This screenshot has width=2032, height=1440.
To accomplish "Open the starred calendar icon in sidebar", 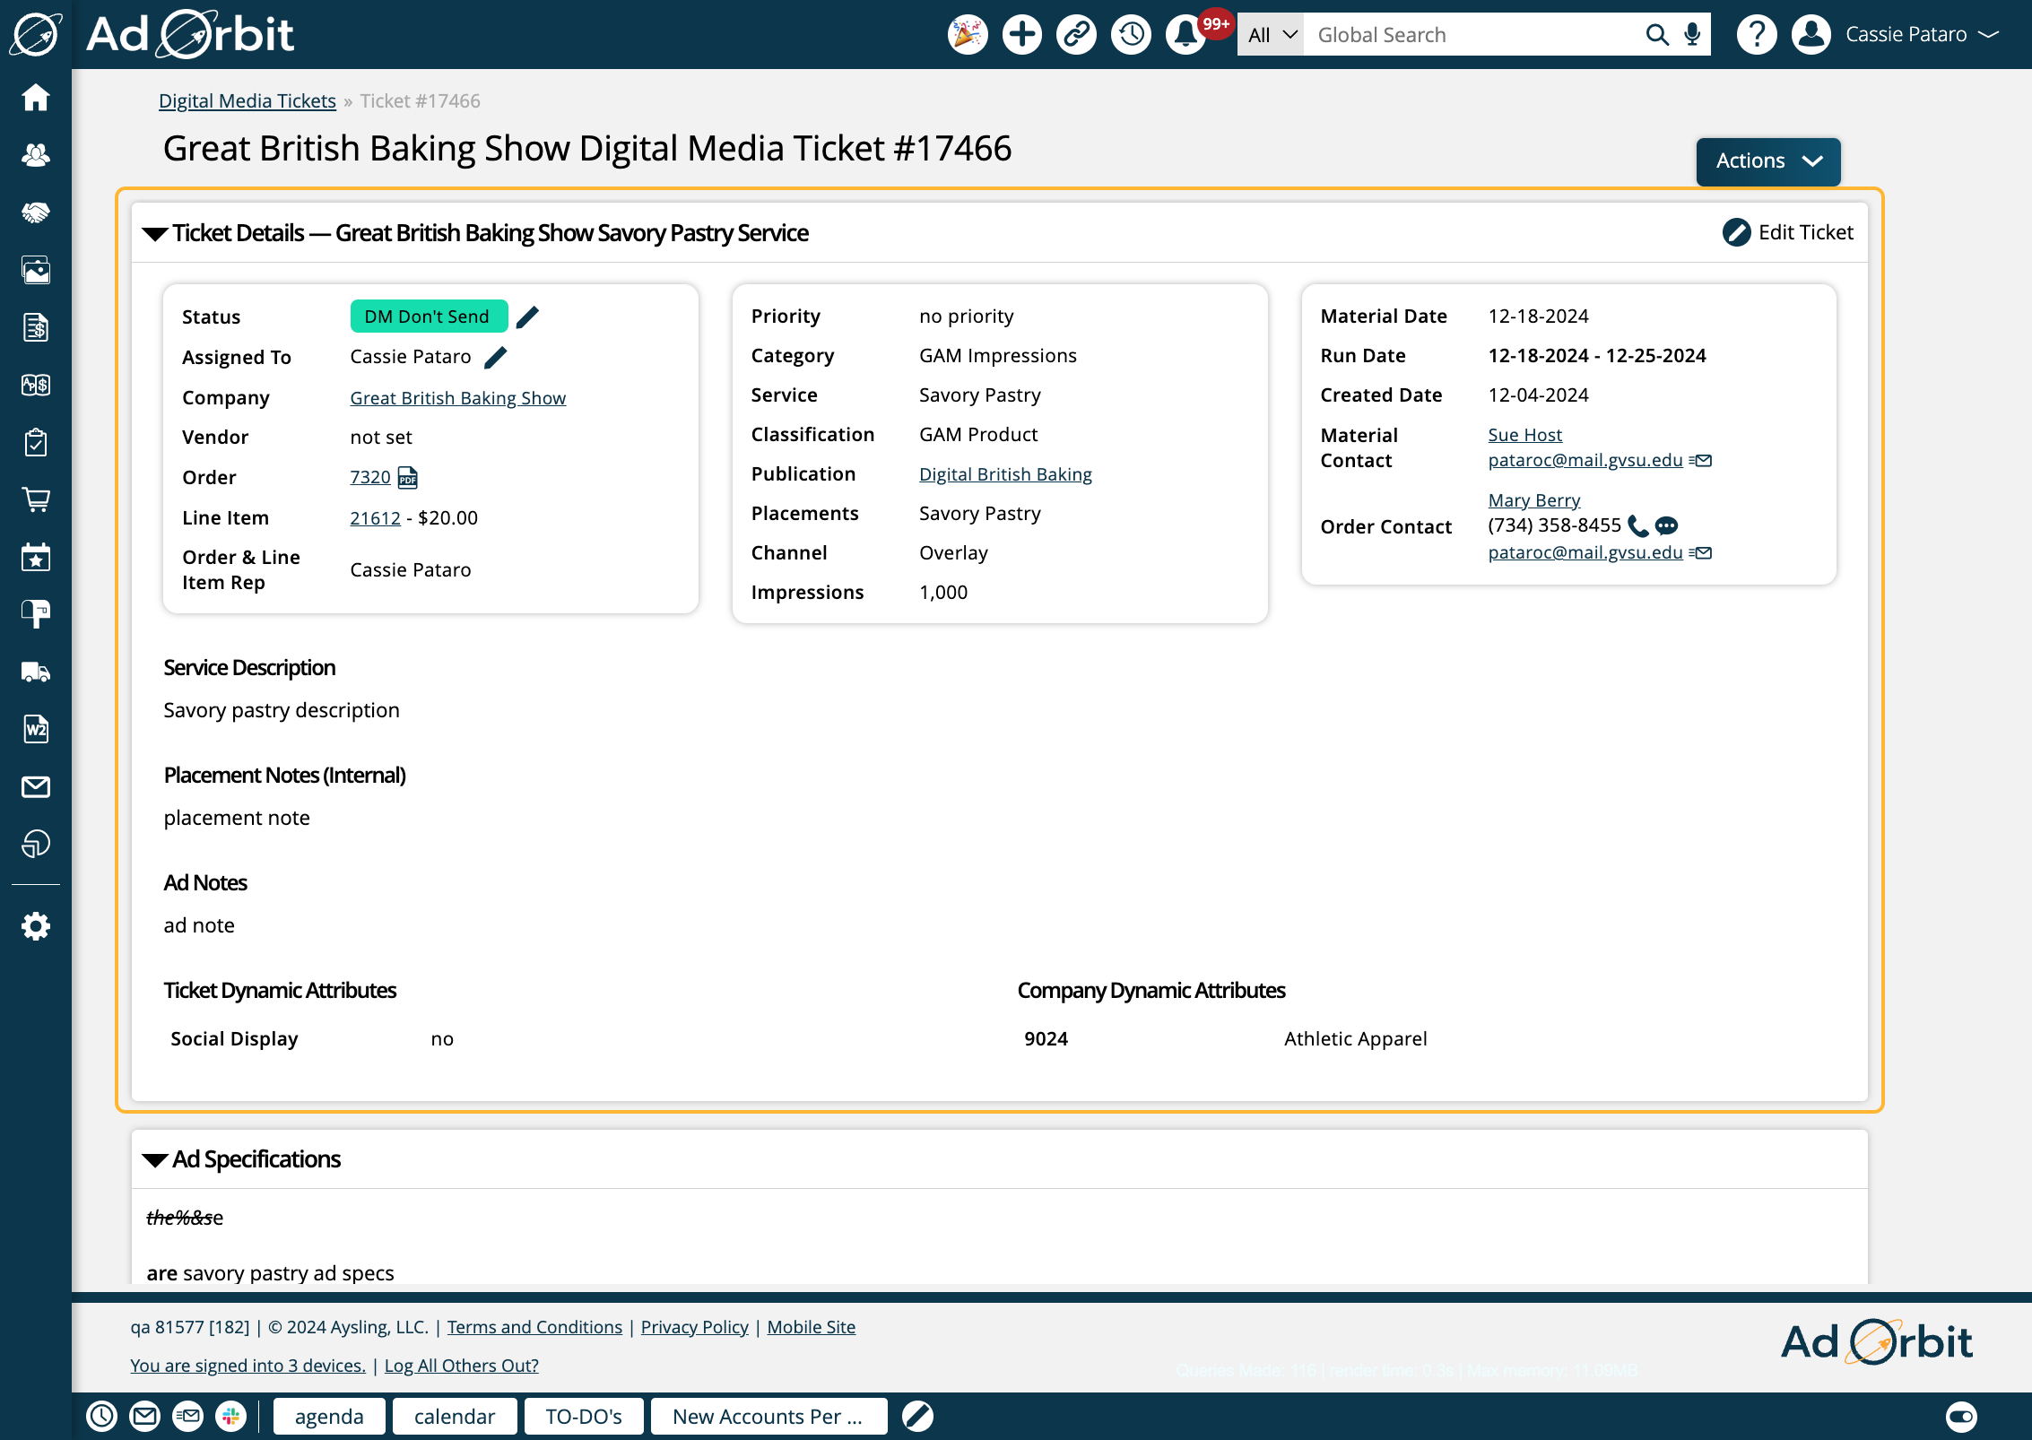I will (x=36, y=557).
